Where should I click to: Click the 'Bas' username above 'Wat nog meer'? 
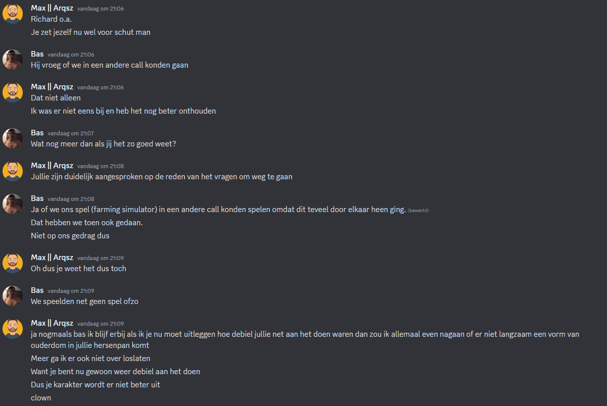pos(37,133)
